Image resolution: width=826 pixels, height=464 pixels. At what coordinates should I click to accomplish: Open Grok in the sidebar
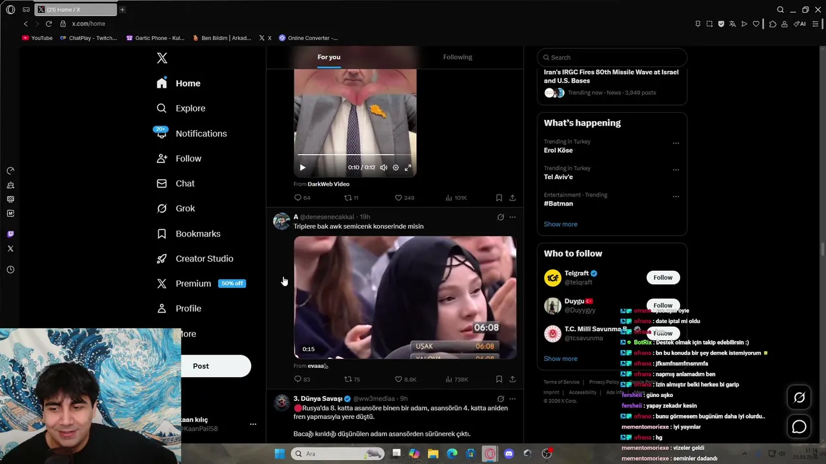pos(176,208)
